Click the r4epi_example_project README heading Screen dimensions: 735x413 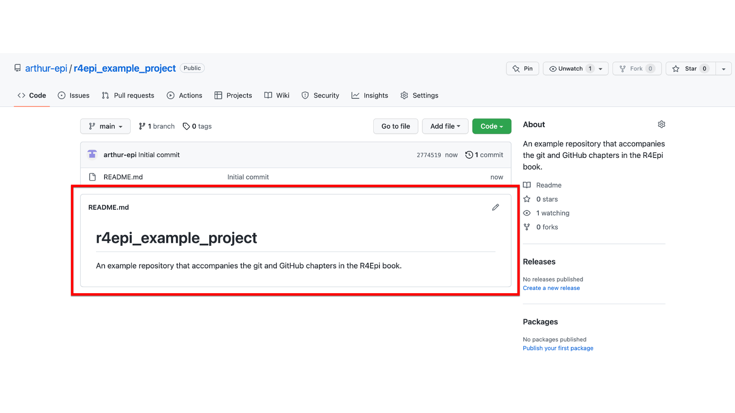(176, 238)
